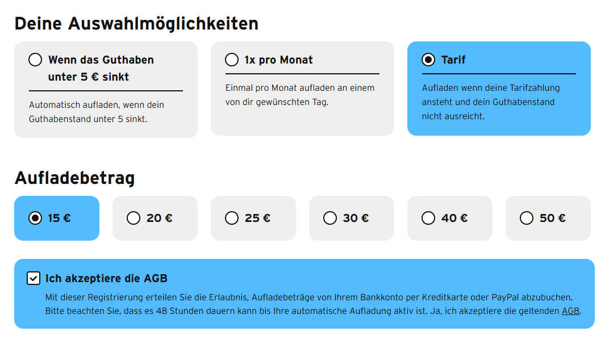Click the 'Einmal pro Monat aufladen' description text
The height and width of the screenshot is (344, 609).
click(300, 95)
